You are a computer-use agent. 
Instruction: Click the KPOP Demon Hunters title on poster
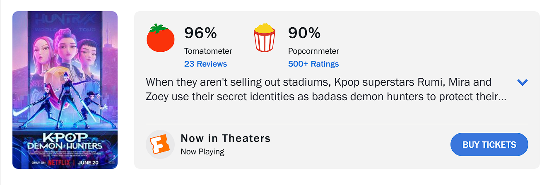pyautogui.click(x=65, y=141)
